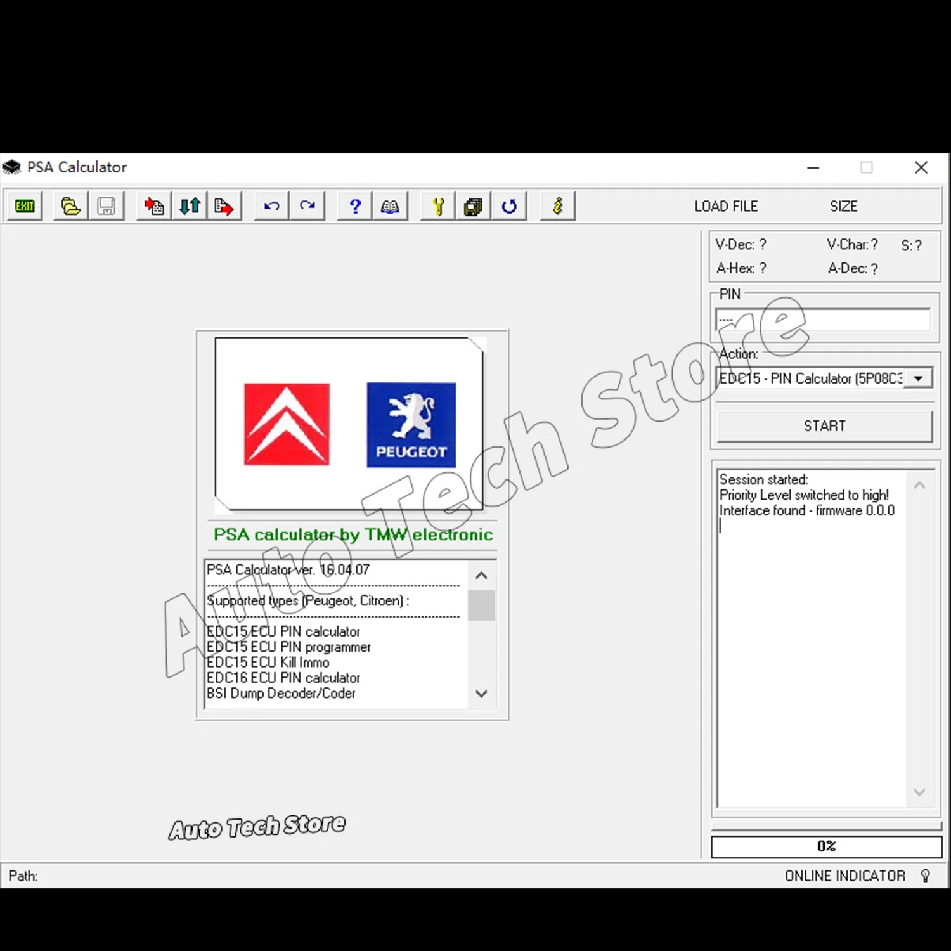Image resolution: width=951 pixels, height=951 pixels.
Task: Click the copy files toolbar icon
Action: pos(473,205)
